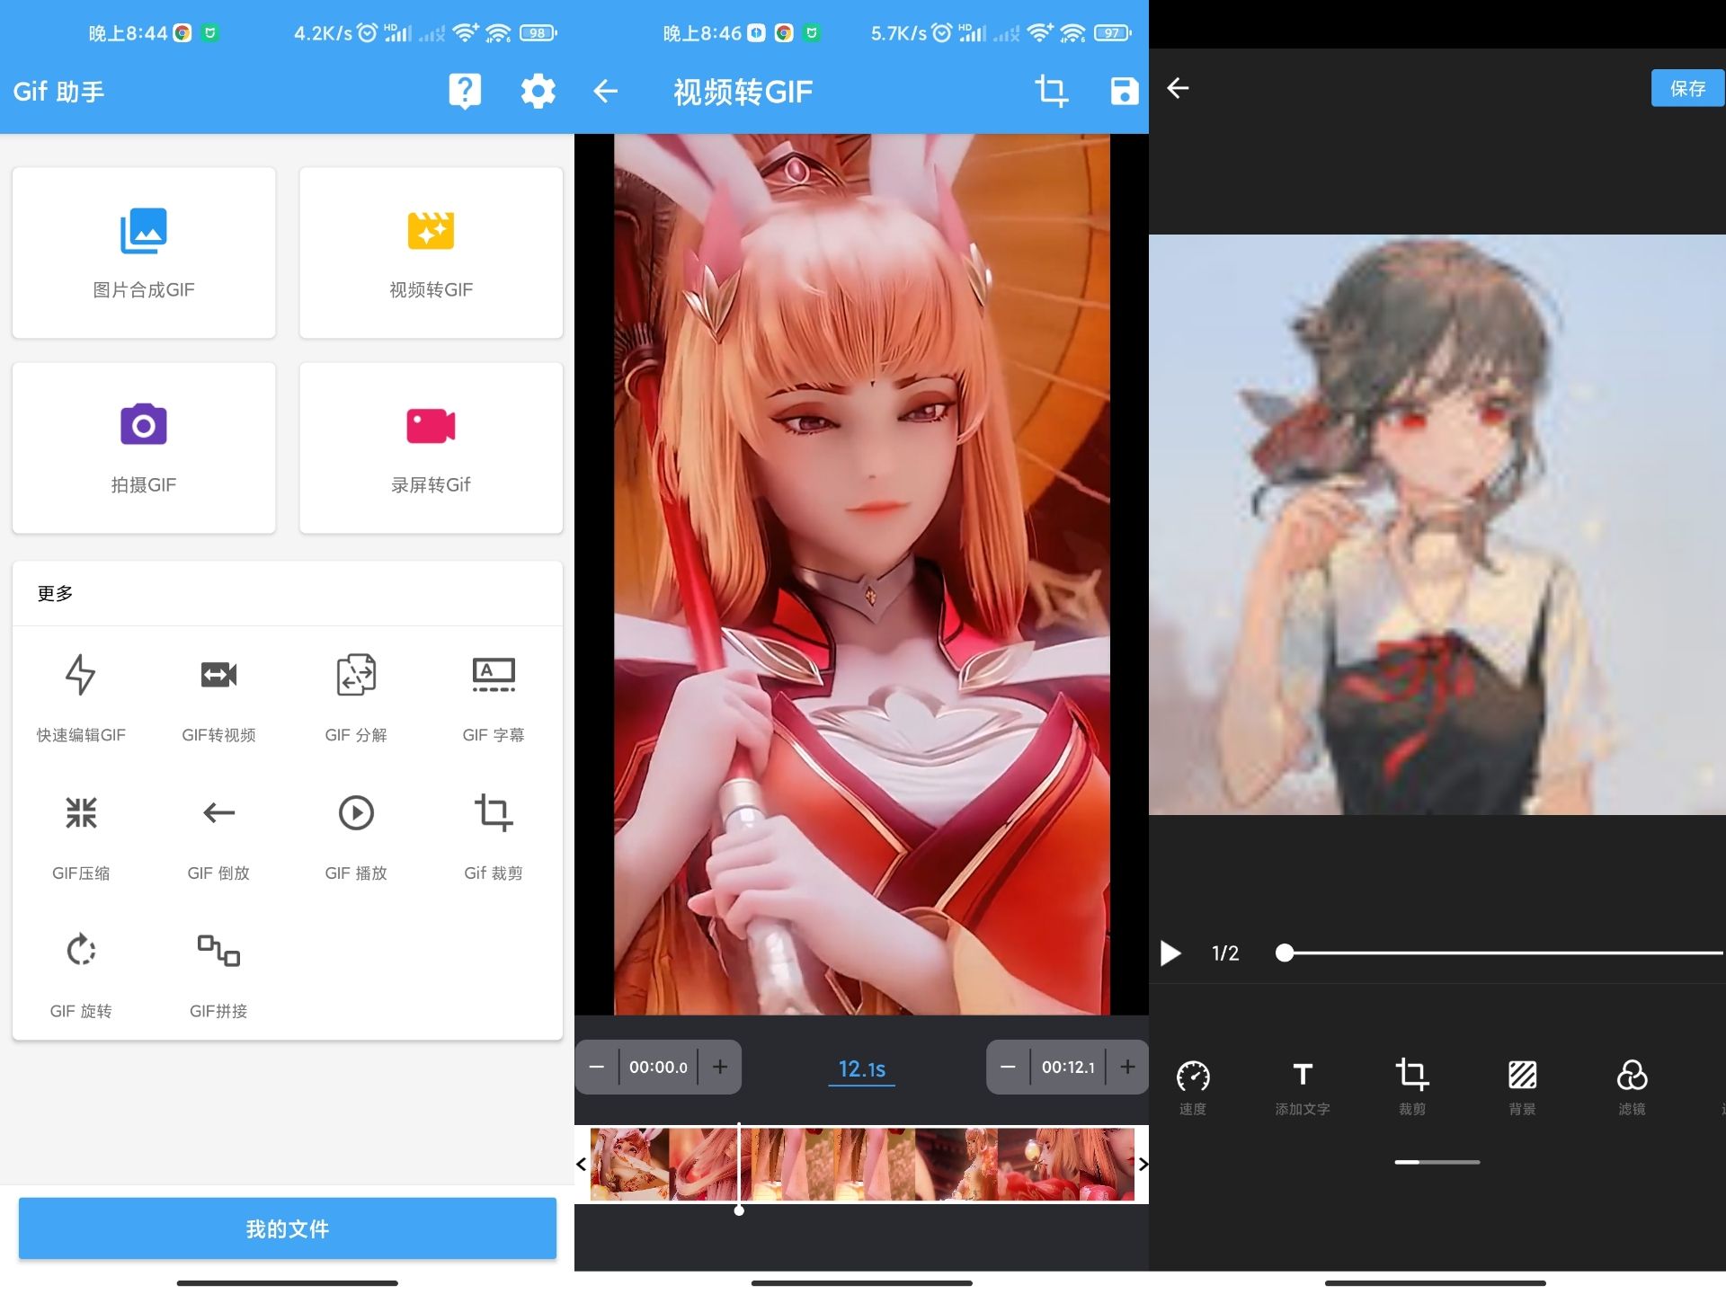
Task: Click the frame progress slider knob
Action: tap(1285, 953)
